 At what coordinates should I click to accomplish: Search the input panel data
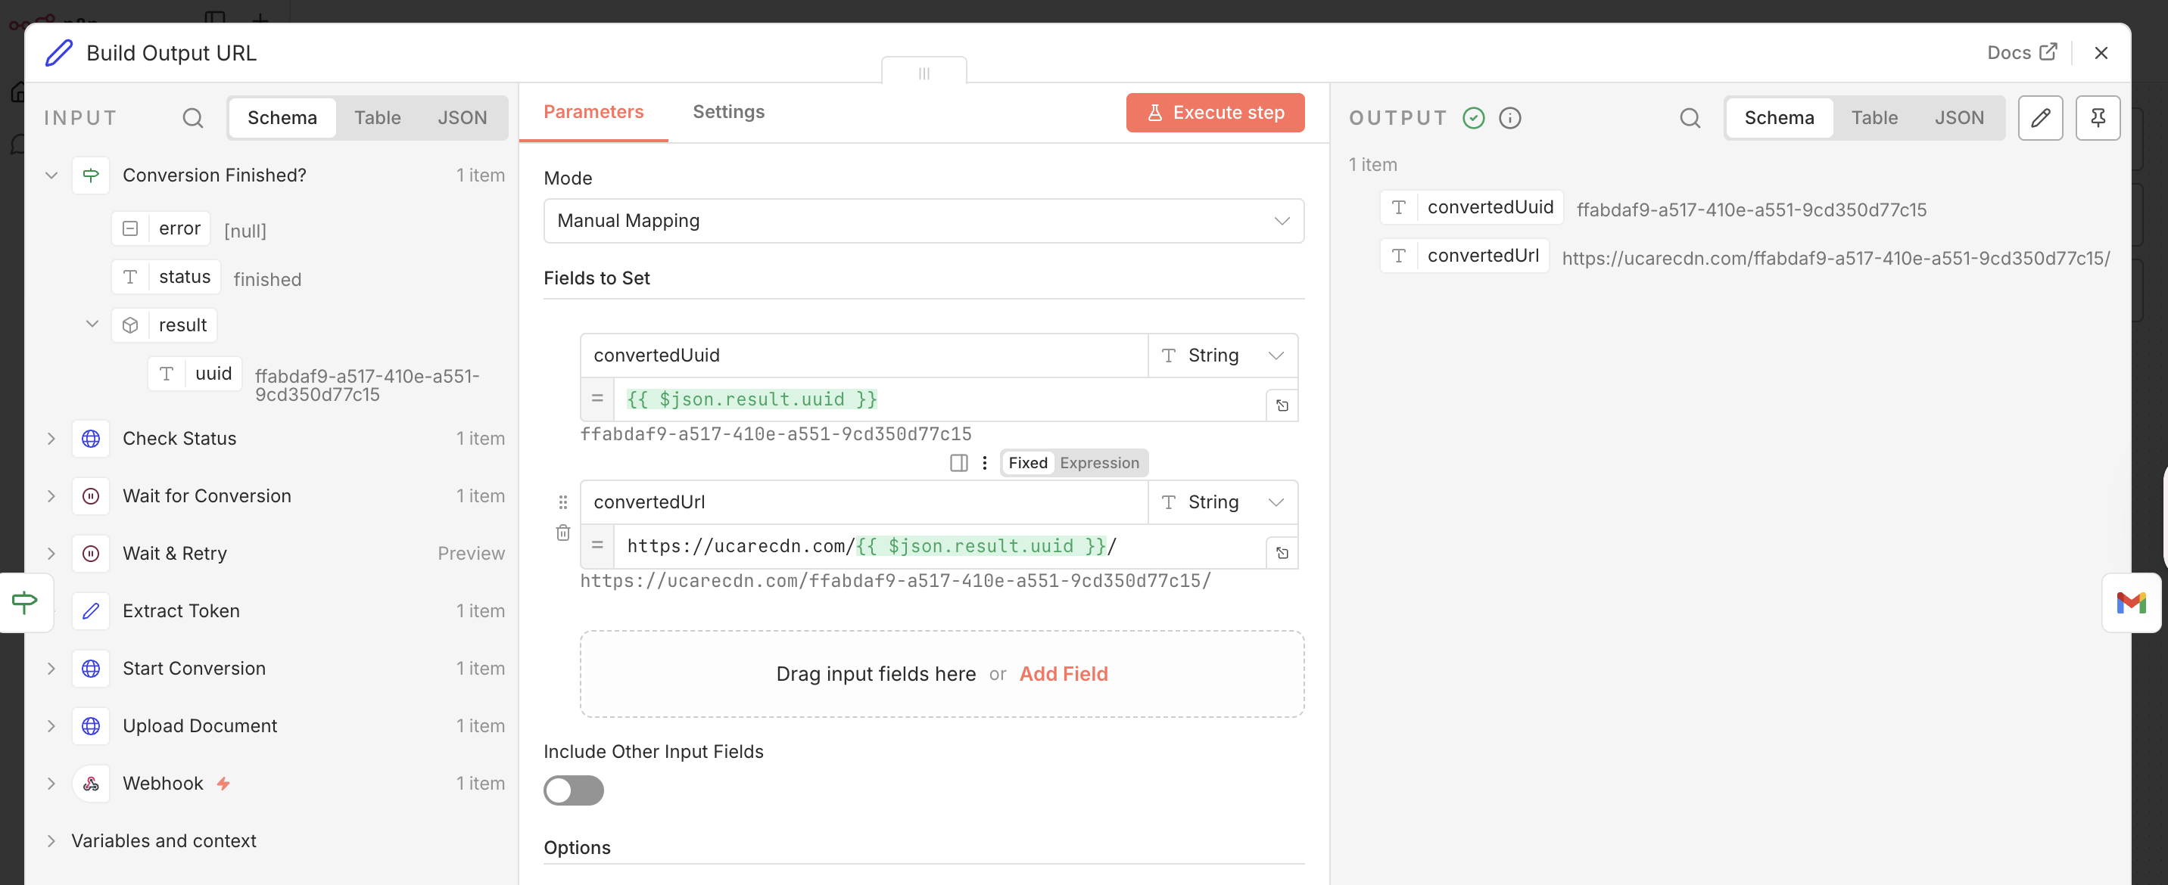point(193,118)
